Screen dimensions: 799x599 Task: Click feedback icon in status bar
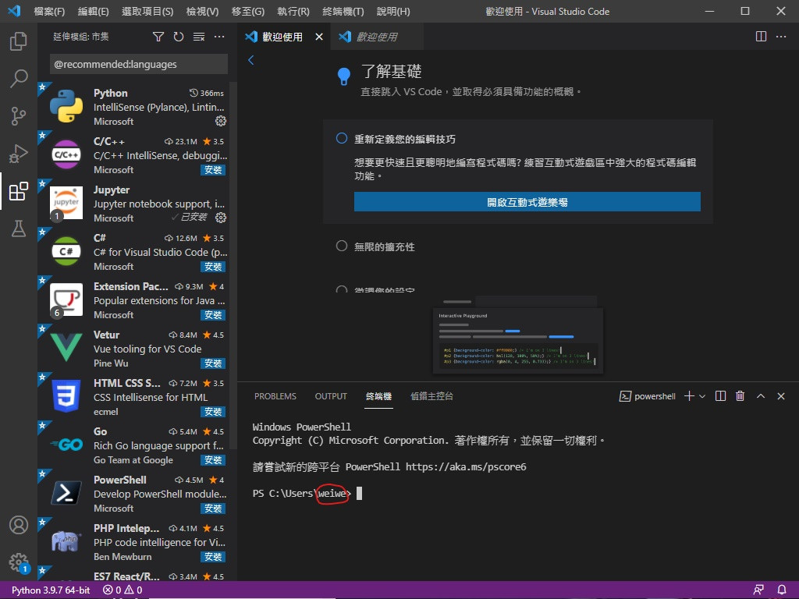pyautogui.click(x=758, y=590)
